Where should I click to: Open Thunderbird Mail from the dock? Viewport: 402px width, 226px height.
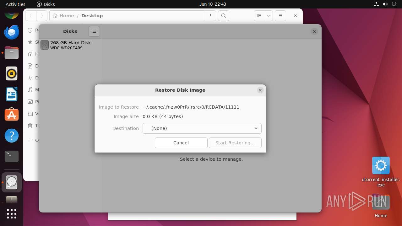point(12,32)
